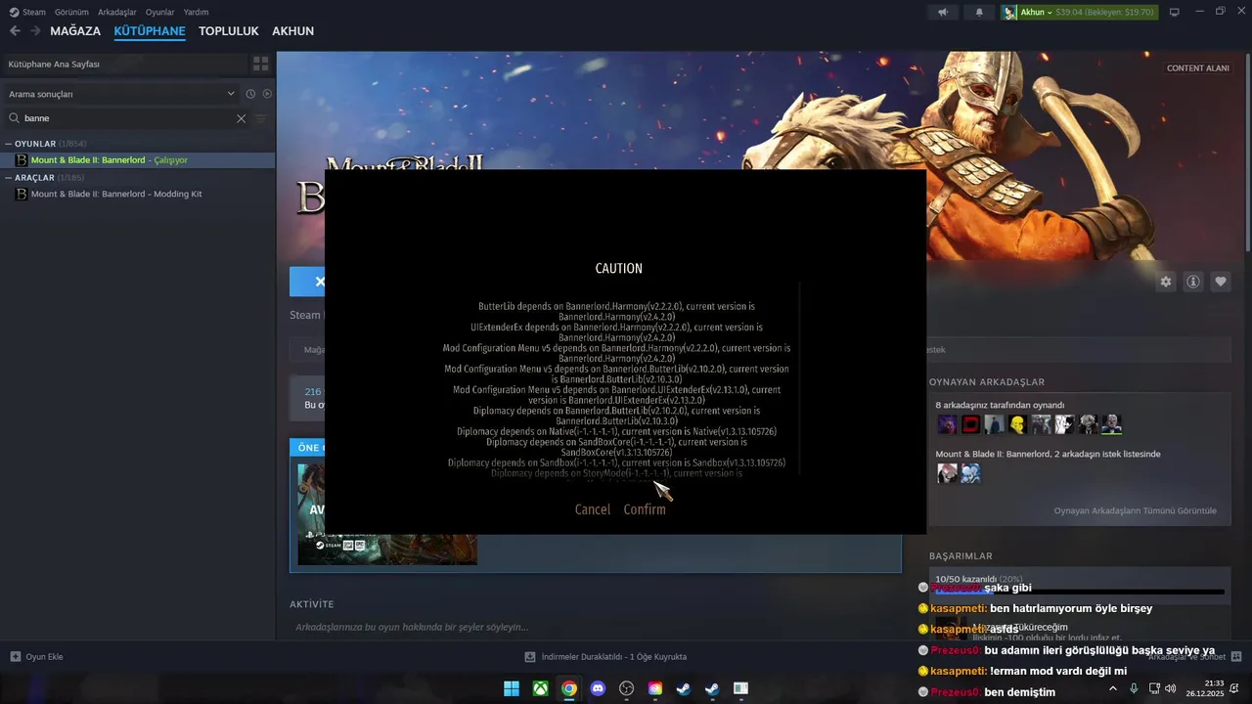
Task: Click the library search field with banne
Action: [127, 118]
